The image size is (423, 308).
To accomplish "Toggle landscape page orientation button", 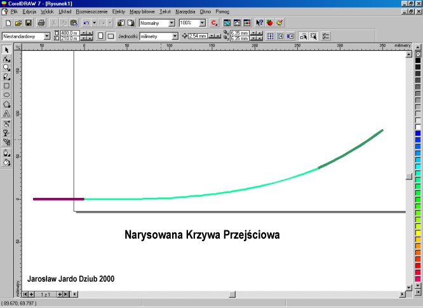I will point(110,36).
